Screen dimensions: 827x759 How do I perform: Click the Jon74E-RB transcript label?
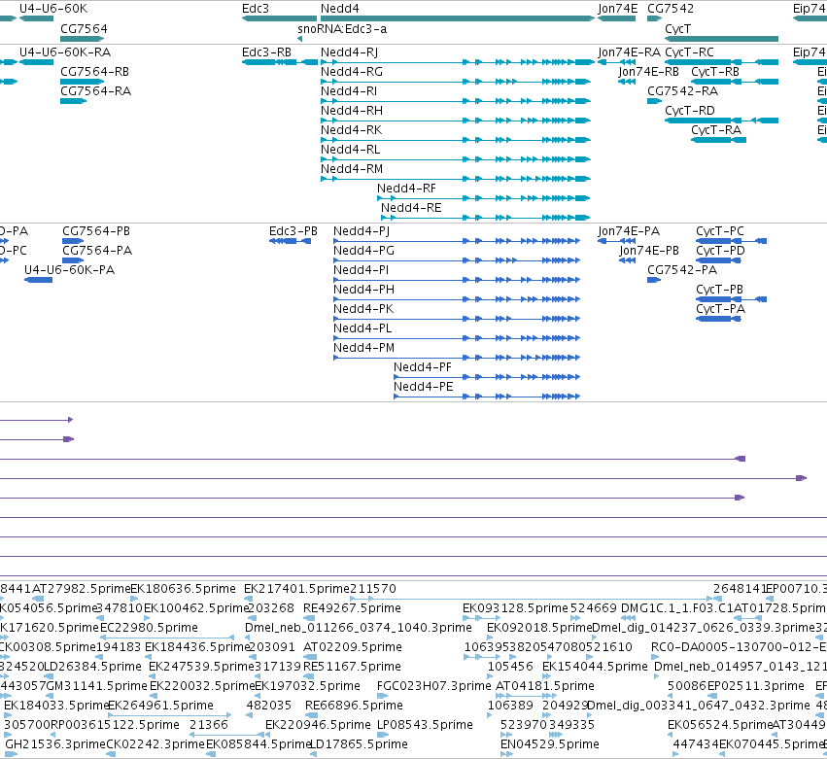(649, 72)
